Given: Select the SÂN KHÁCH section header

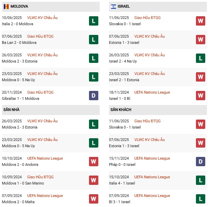Looking at the screenshot, I should [121, 110].
